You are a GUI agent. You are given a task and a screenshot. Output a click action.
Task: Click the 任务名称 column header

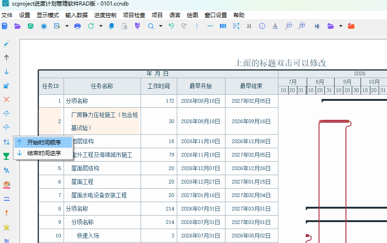pos(102,86)
